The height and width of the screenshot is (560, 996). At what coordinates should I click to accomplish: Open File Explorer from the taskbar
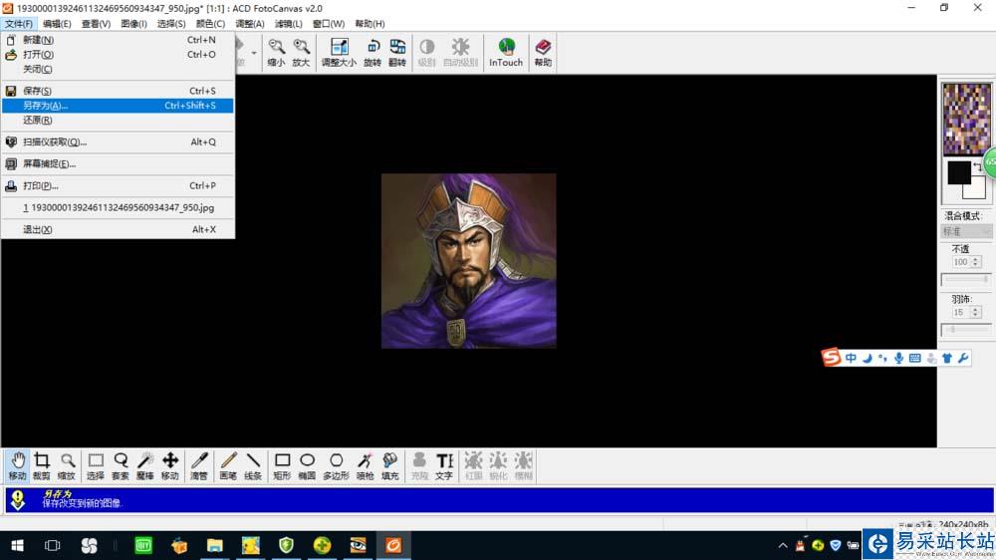(x=215, y=545)
